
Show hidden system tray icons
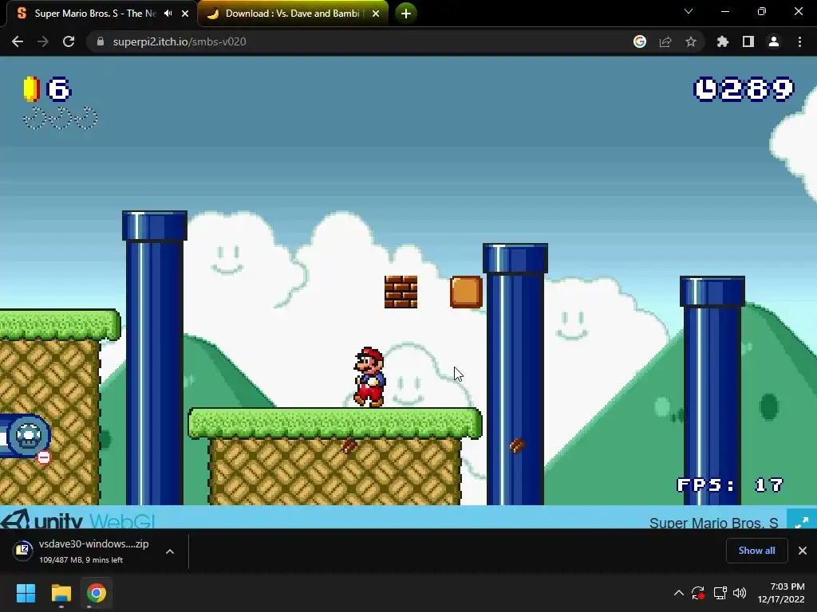(678, 593)
